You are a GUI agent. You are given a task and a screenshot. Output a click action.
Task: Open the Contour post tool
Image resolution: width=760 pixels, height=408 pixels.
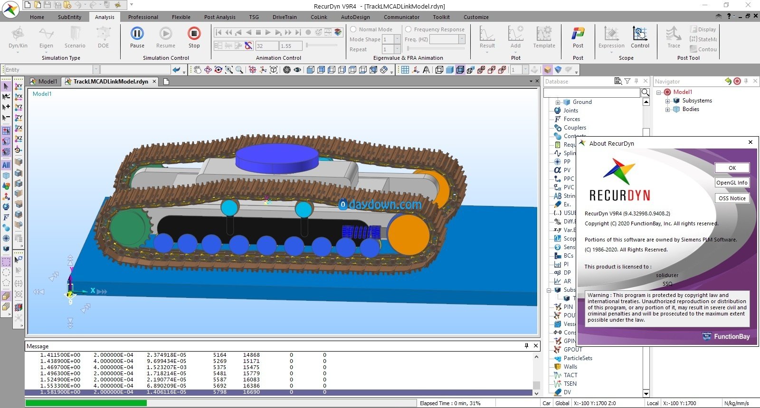703,49
